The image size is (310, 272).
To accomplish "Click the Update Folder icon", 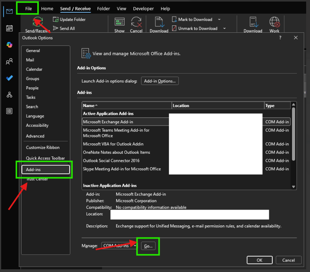I will point(55,19).
